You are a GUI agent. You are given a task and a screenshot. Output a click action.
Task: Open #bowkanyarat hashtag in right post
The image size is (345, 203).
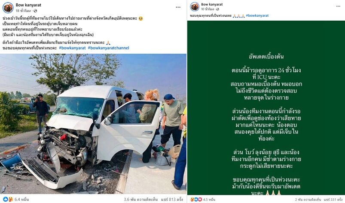[257, 15]
